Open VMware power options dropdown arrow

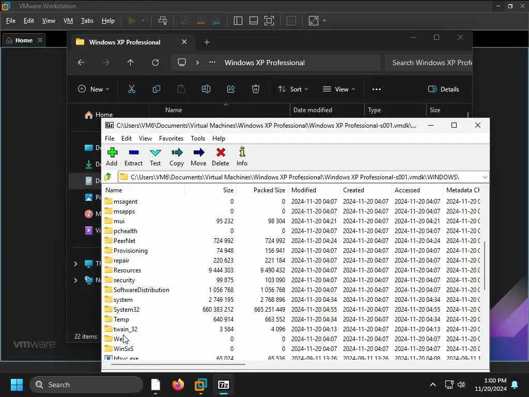[143, 21]
